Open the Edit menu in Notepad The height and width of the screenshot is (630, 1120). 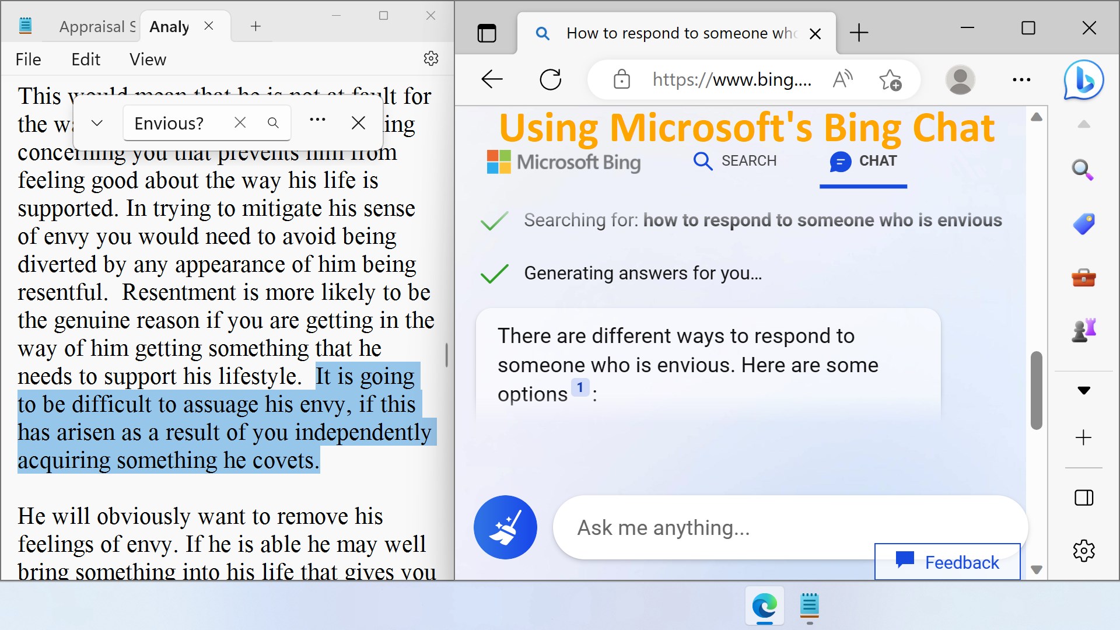point(86,60)
